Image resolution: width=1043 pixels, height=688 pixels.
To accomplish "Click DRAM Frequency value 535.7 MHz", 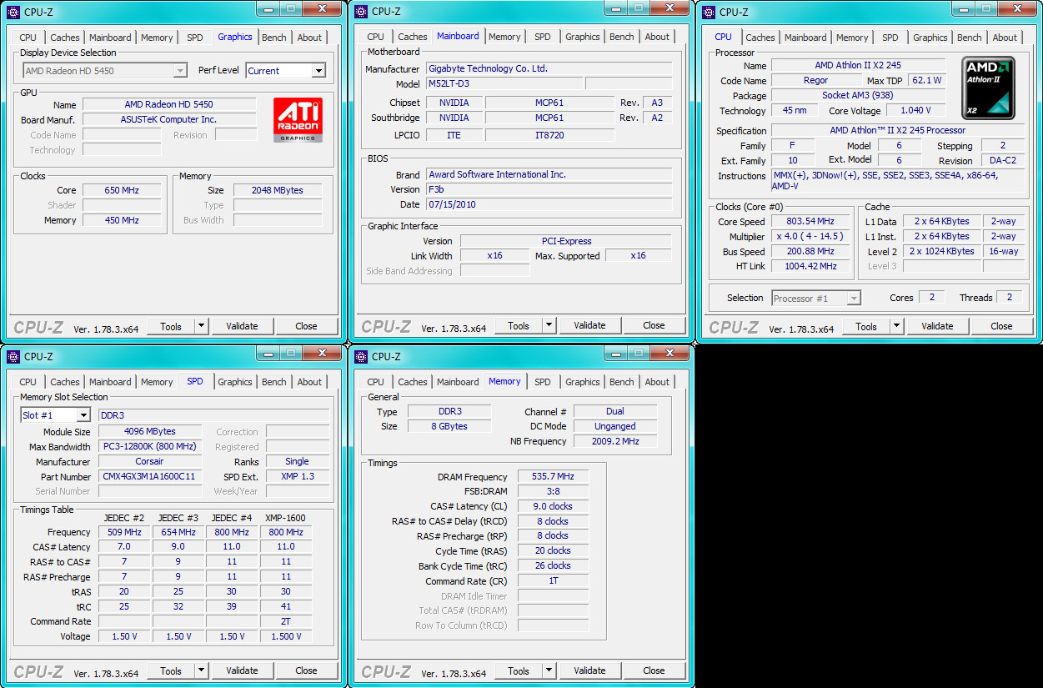I will tap(553, 476).
